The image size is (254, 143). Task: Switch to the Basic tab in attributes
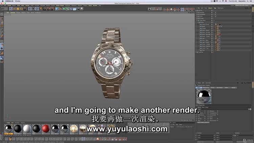tap(199, 88)
